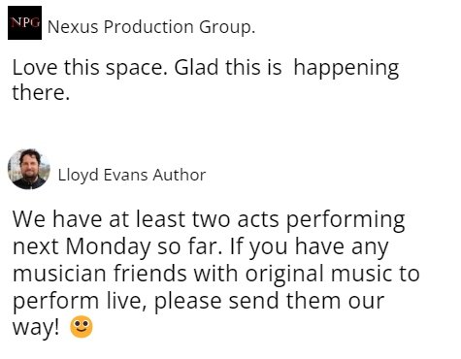Click Lloyd Evans profile photo
This screenshot has width=461, height=359.
[x=29, y=169]
